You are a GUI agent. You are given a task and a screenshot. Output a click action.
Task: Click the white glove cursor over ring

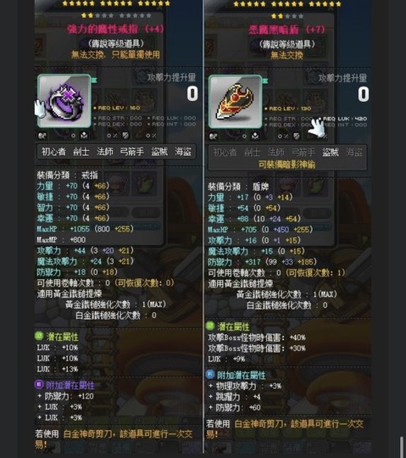coord(40,109)
